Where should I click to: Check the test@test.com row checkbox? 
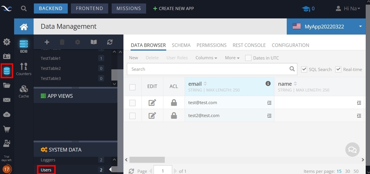coord(133,103)
